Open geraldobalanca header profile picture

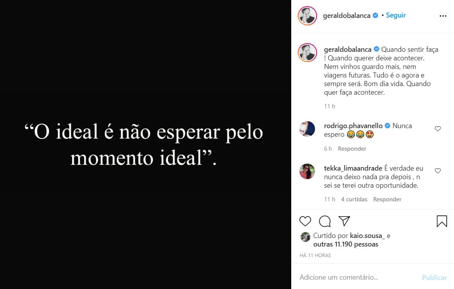pyautogui.click(x=308, y=16)
